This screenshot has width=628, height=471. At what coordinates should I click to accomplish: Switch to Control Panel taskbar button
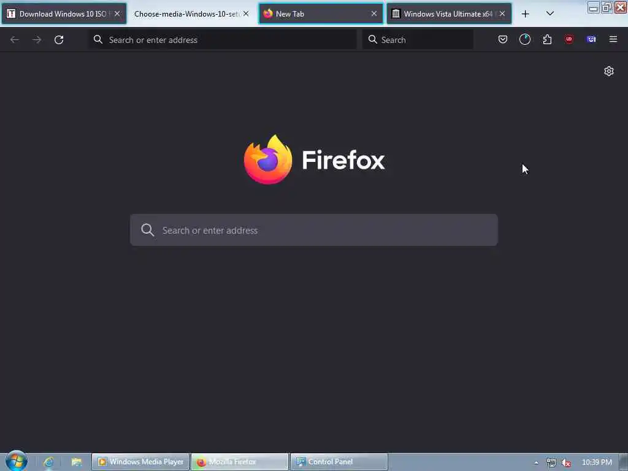(339, 462)
